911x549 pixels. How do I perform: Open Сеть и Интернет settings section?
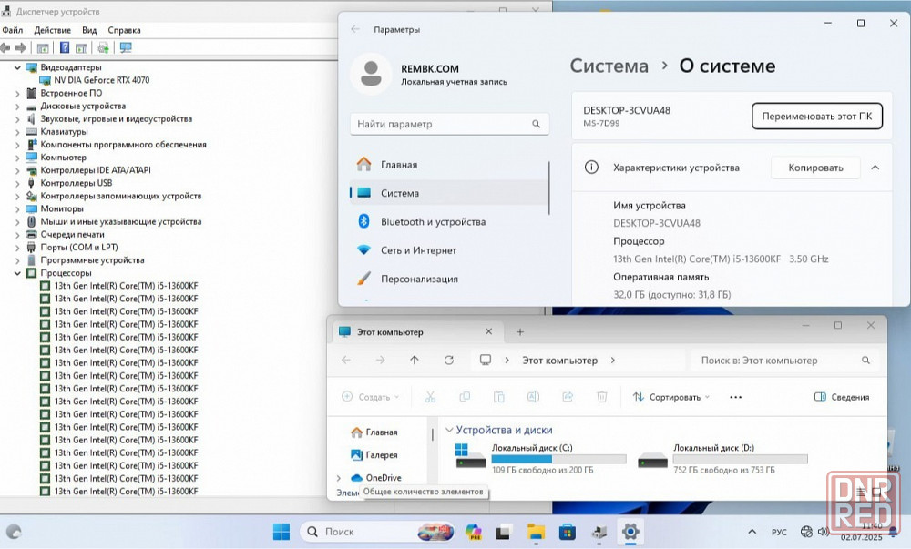[x=418, y=249]
